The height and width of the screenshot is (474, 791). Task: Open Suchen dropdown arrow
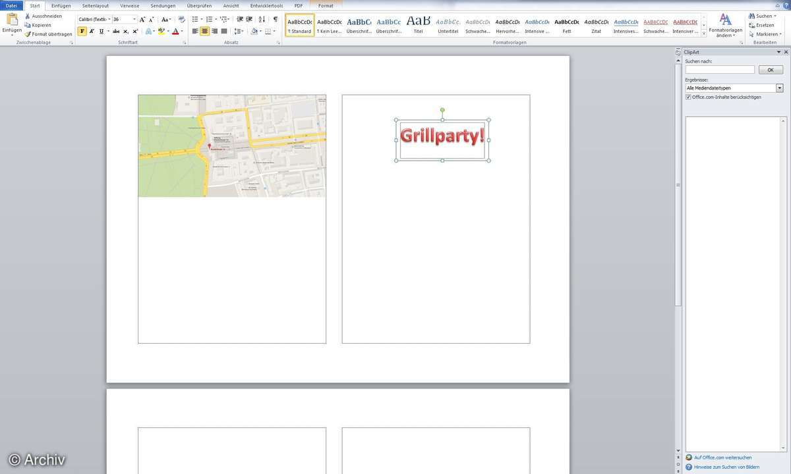[775, 16]
